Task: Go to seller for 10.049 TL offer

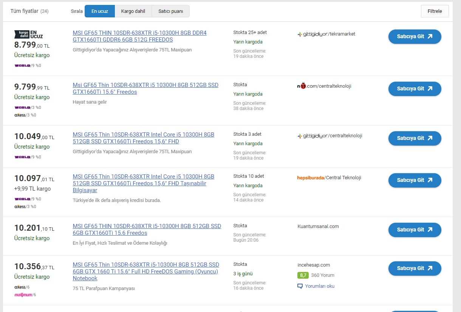Action: (x=415, y=138)
